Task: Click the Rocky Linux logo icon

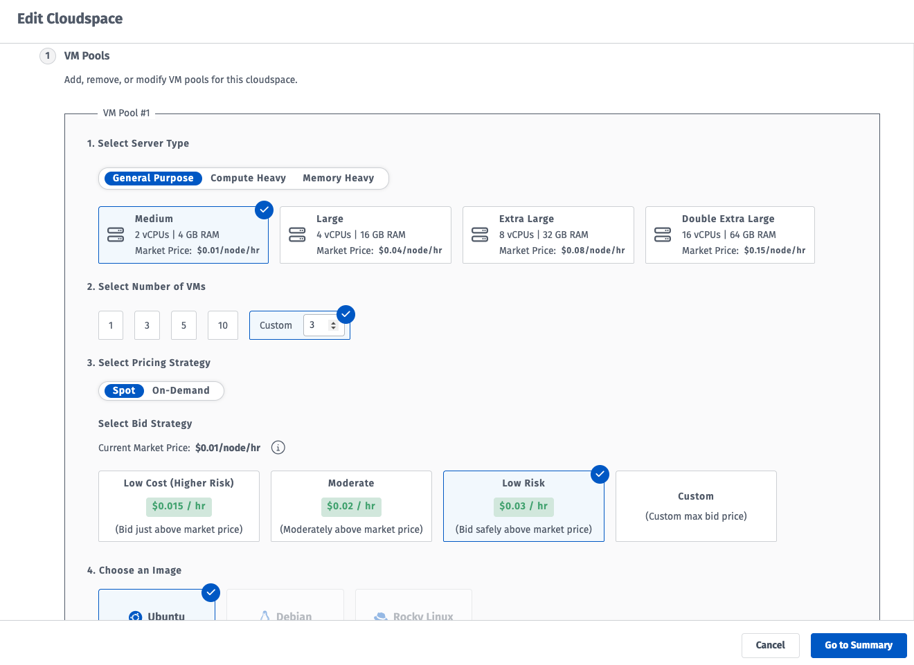Action: (380, 616)
